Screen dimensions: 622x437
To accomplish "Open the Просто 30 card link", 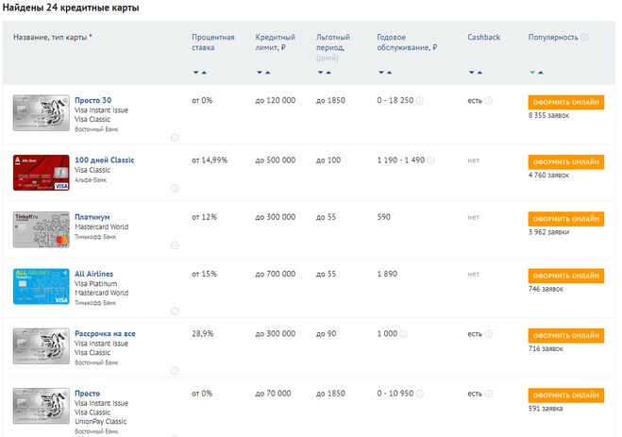I will click(x=92, y=100).
